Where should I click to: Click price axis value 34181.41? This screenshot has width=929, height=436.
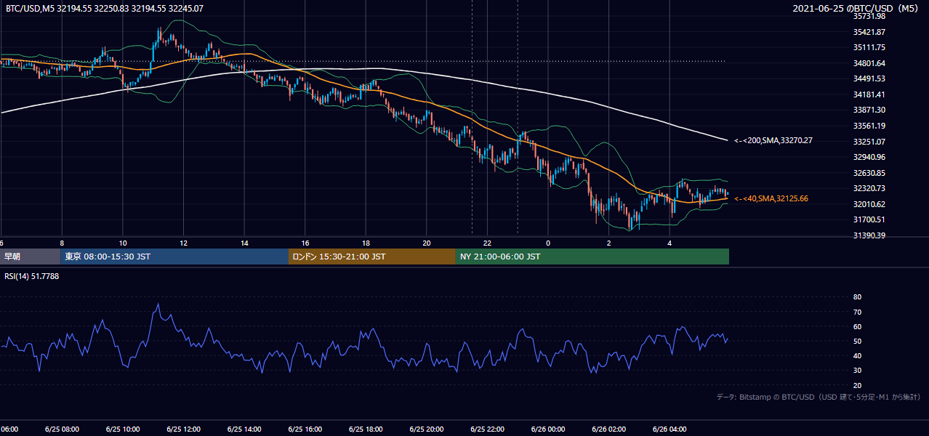[869, 94]
